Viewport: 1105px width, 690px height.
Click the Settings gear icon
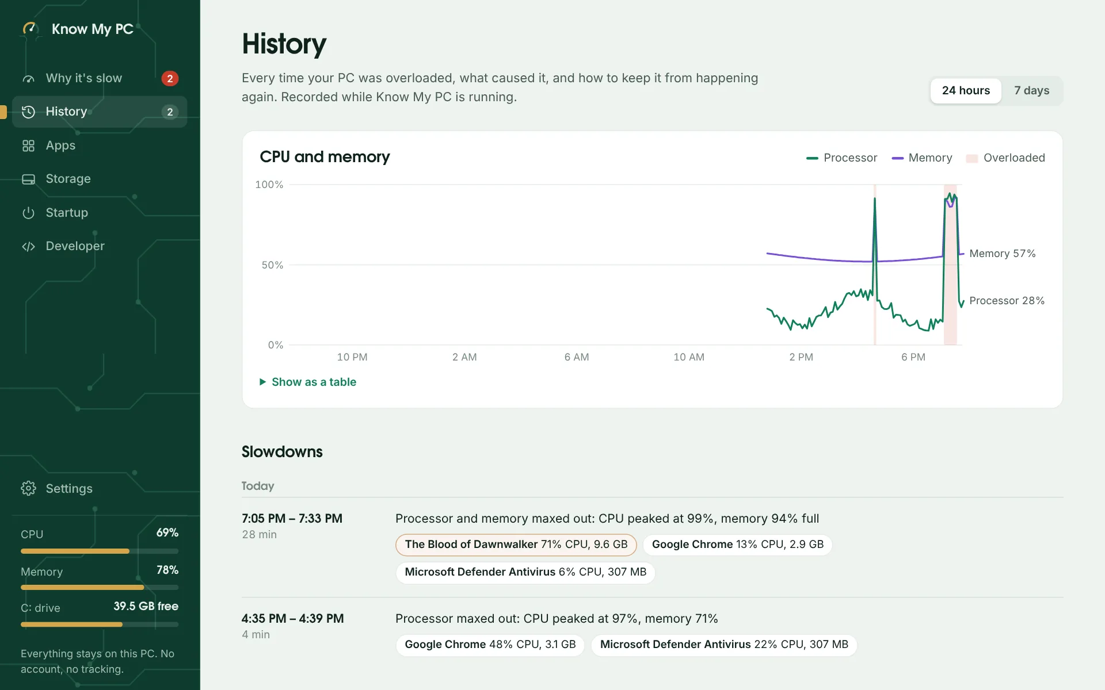[x=28, y=489]
